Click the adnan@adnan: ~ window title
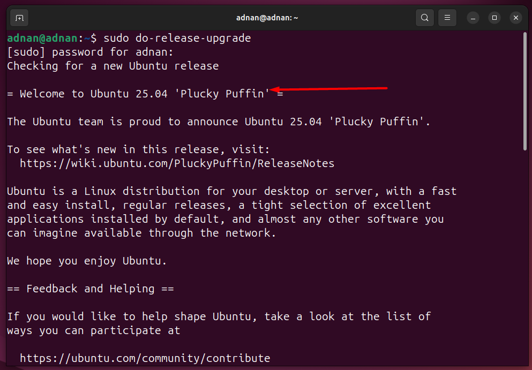The width and height of the screenshot is (532, 370). pos(267,18)
